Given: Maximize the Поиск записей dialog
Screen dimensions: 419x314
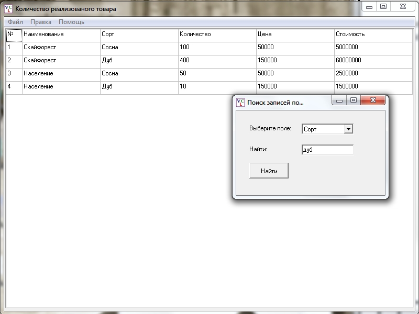Looking at the screenshot, I should click(x=354, y=100).
